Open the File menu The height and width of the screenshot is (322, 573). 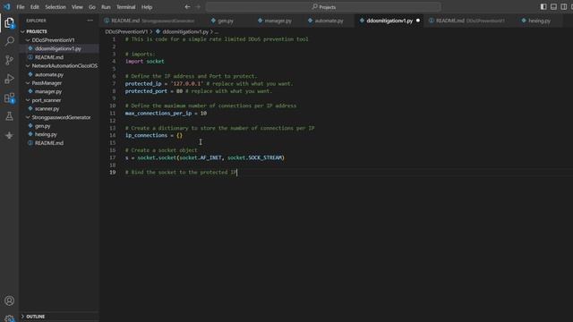coord(21,7)
